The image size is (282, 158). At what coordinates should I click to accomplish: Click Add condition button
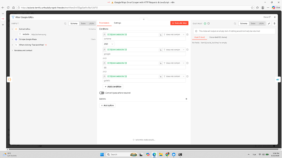pyautogui.click(x=113, y=87)
